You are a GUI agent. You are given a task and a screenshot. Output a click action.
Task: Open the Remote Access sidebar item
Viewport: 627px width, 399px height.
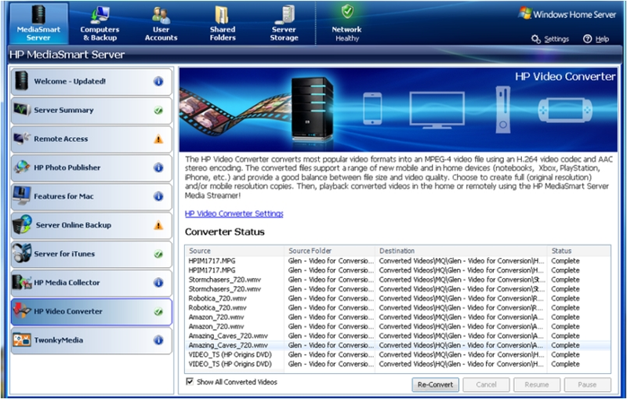pos(92,139)
